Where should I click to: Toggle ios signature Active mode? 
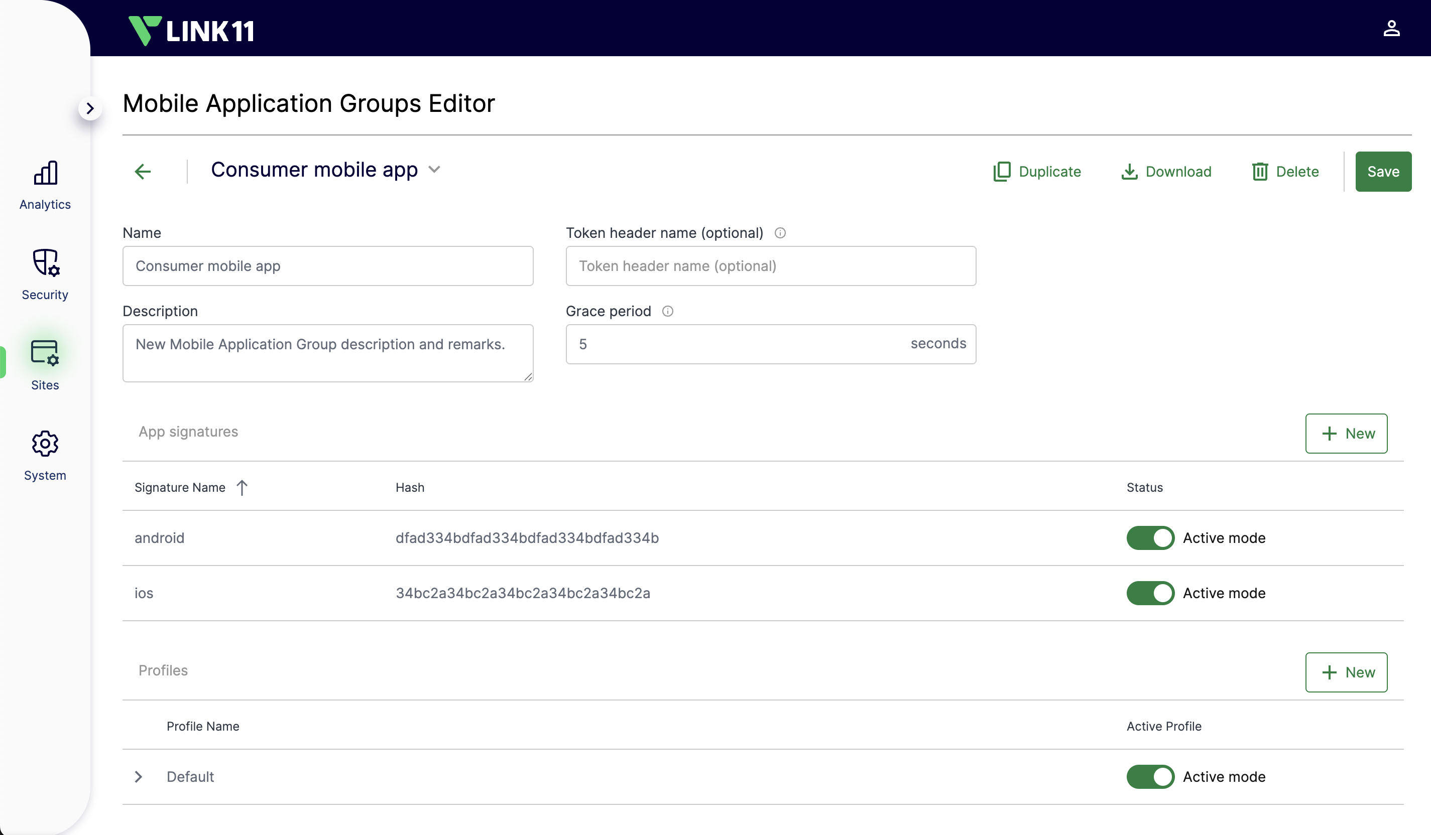pos(1150,593)
